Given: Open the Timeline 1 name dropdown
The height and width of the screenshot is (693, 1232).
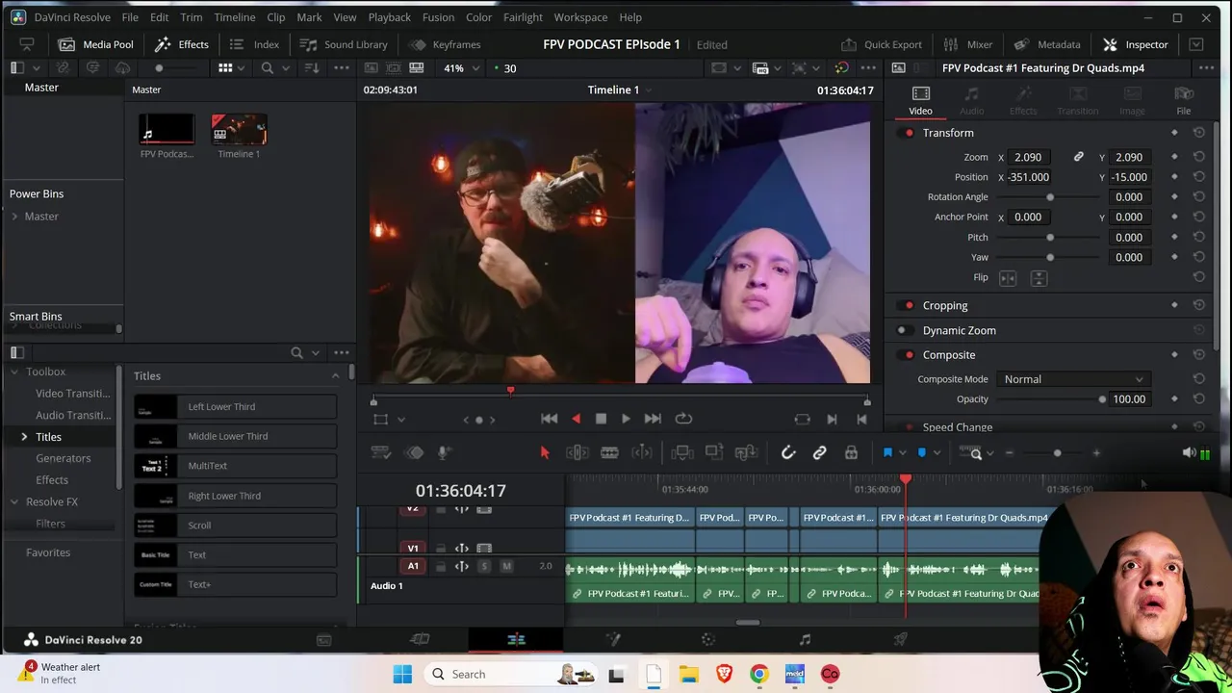Looking at the screenshot, I should pyautogui.click(x=648, y=90).
